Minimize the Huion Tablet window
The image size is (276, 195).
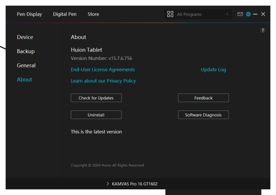(255, 14)
